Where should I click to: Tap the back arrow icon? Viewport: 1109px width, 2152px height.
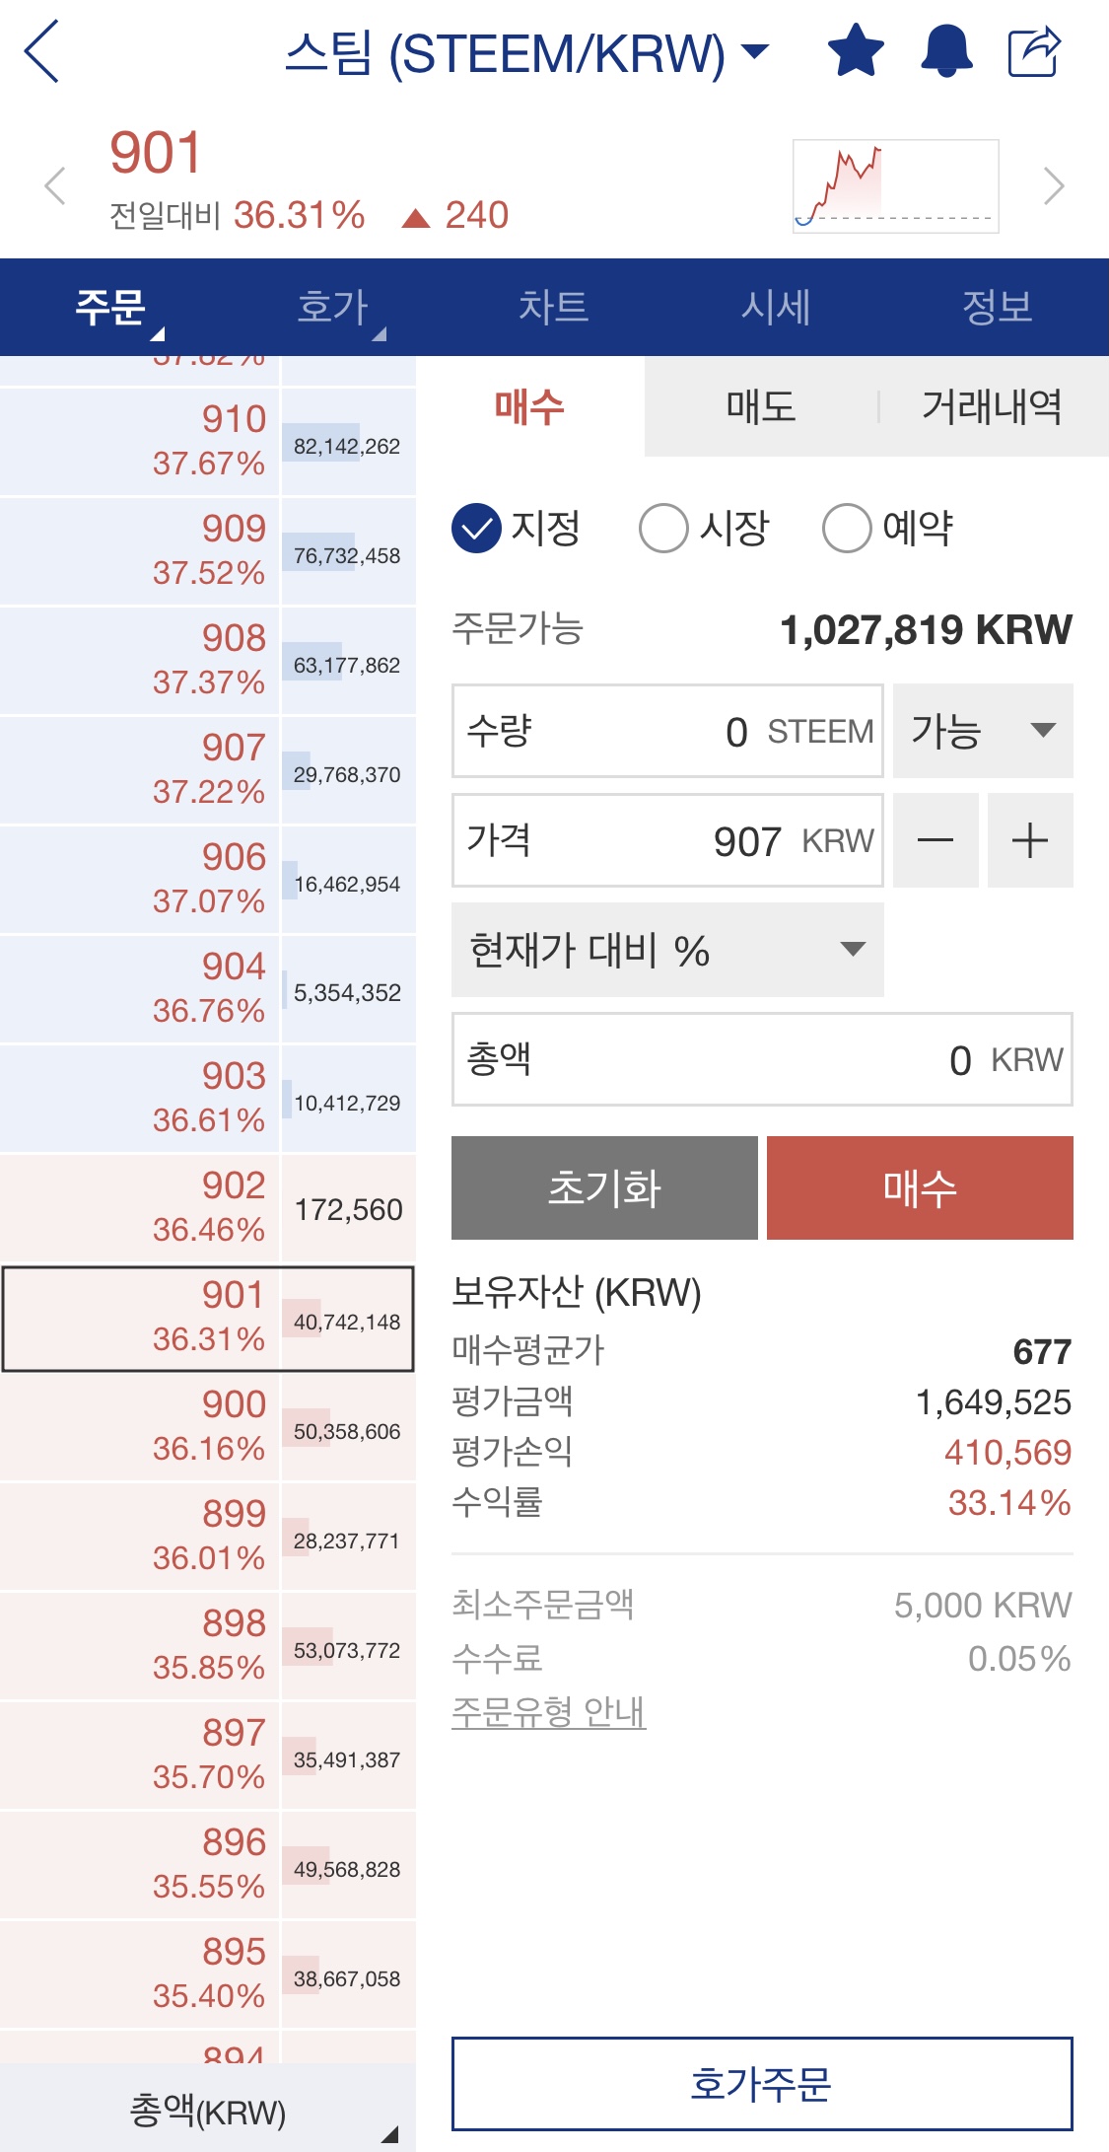point(41,51)
